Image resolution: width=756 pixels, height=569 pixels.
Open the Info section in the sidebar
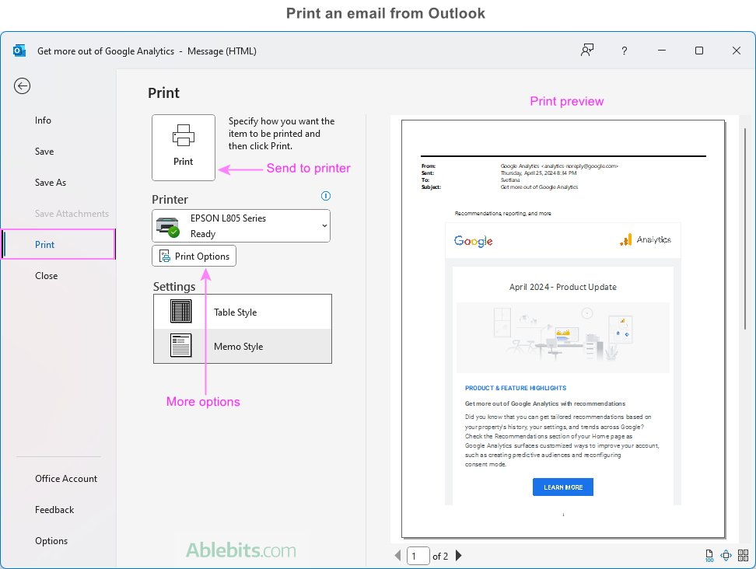click(43, 120)
